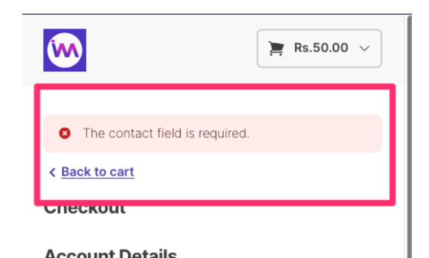This screenshot has width=429, height=258.
Task: Select the Account Details section heading
Action: pyautogui.click(x=111, y=253)
